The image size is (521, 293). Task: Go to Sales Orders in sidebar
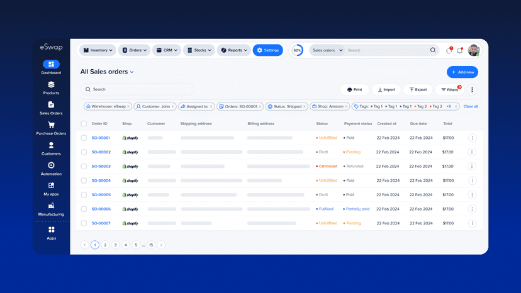coord(51,108)
